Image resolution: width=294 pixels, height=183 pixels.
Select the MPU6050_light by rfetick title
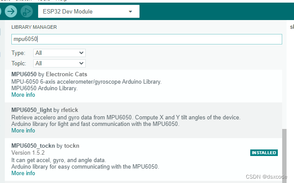[45, 110]
